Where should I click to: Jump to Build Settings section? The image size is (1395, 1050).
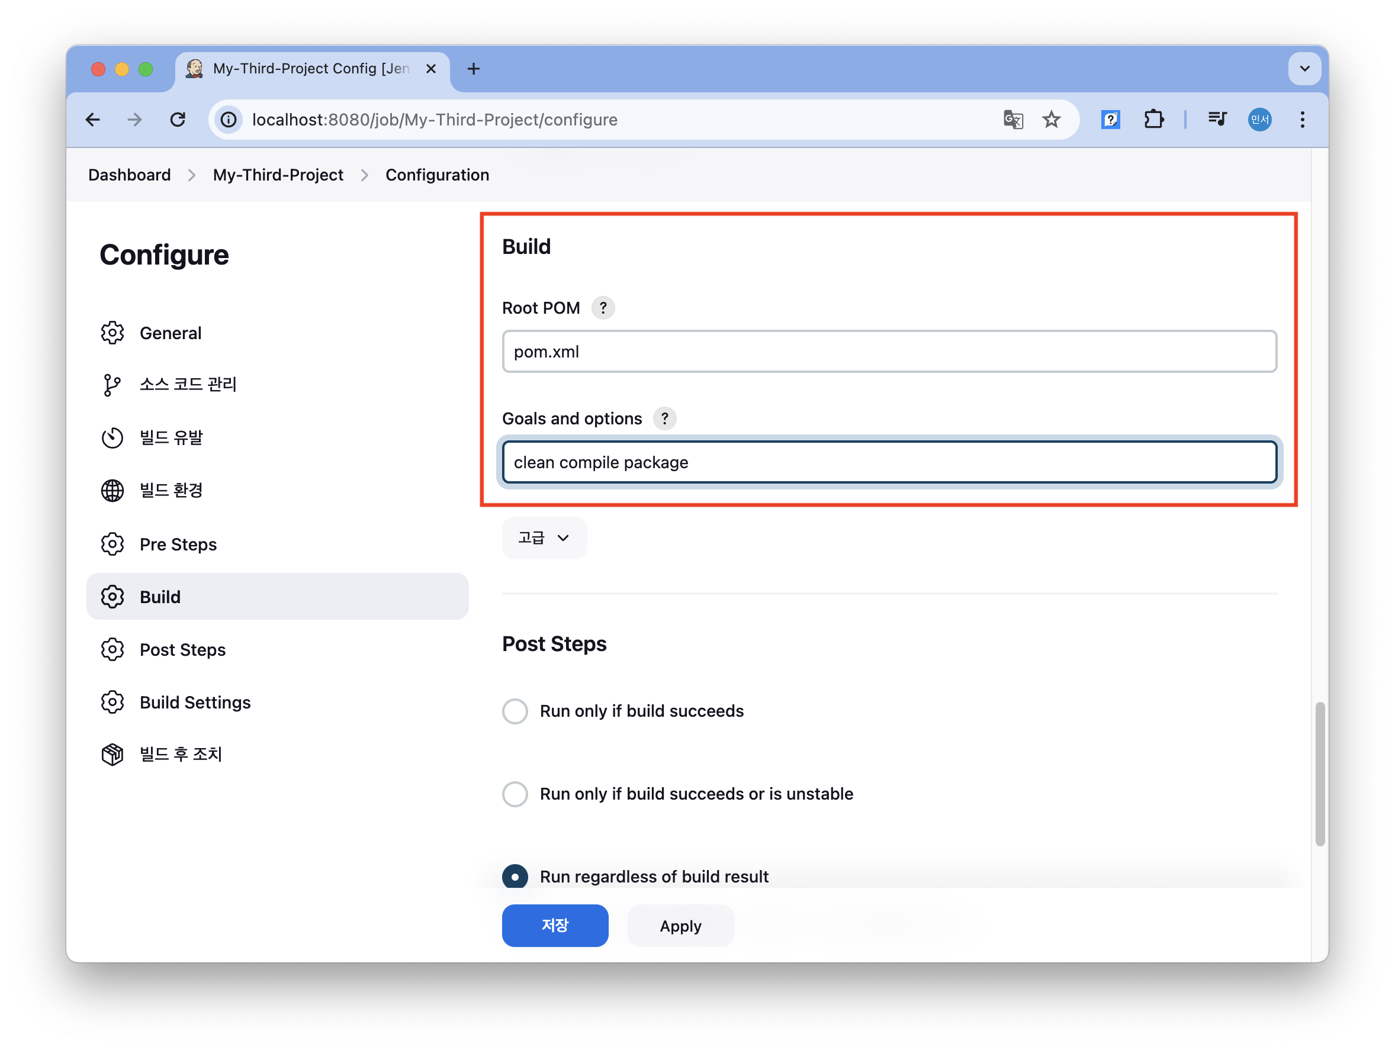tap(195, 702)
